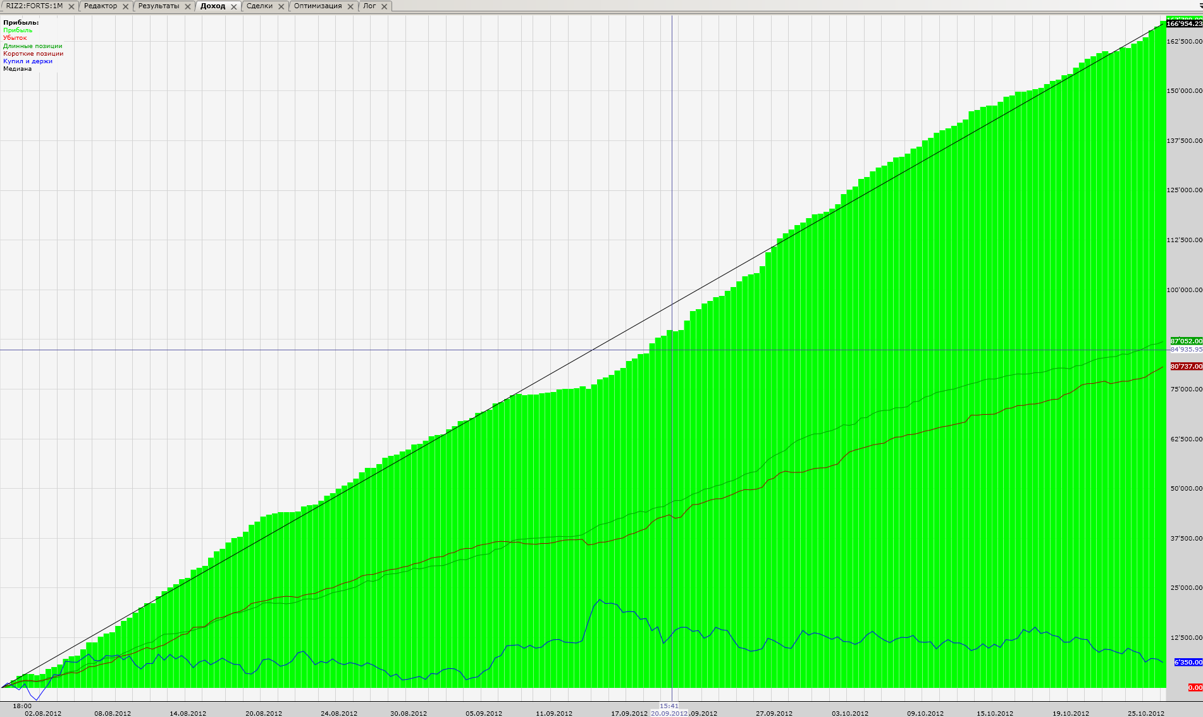Click the 25.10.2012 date on the time axis
1203x717 pixels.
coord(1146,713)
